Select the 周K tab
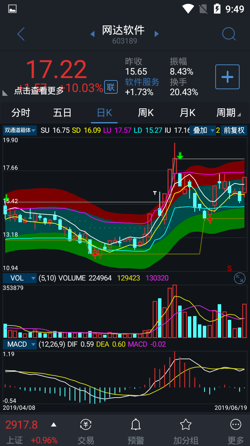Image resolution: width=250 pixels, height=446 pixels. (x=146, y=113)
